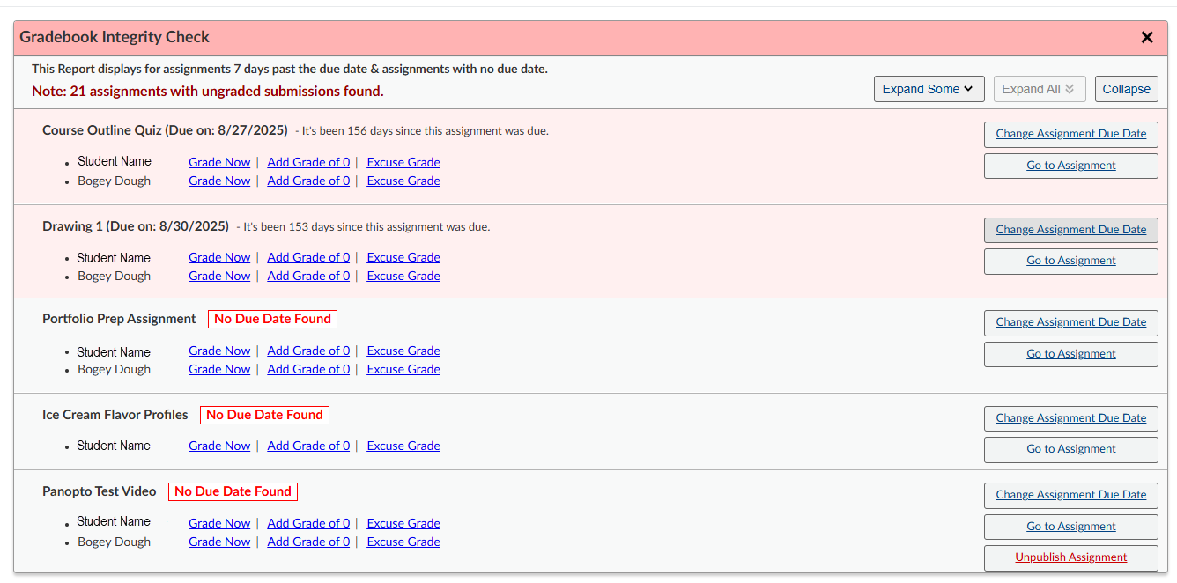This screenshot has height=583, width=1177.
Task: Change due date for Portfolio Prep Assignment
Action: pos(1070,322)
